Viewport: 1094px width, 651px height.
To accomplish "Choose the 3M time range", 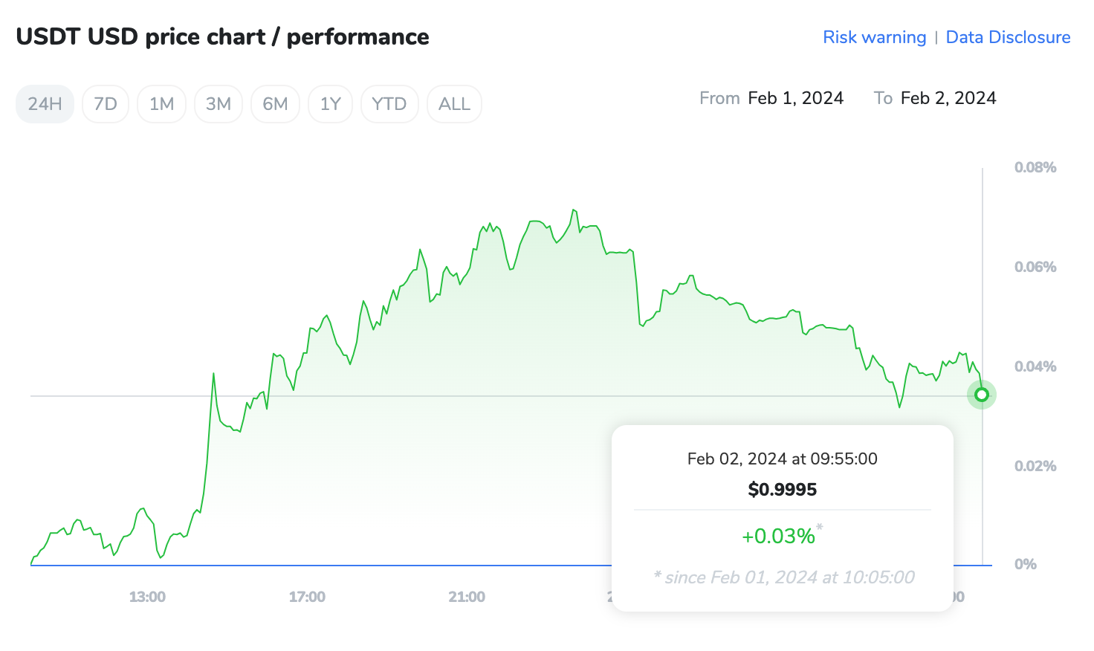I will tap(219, 104).
